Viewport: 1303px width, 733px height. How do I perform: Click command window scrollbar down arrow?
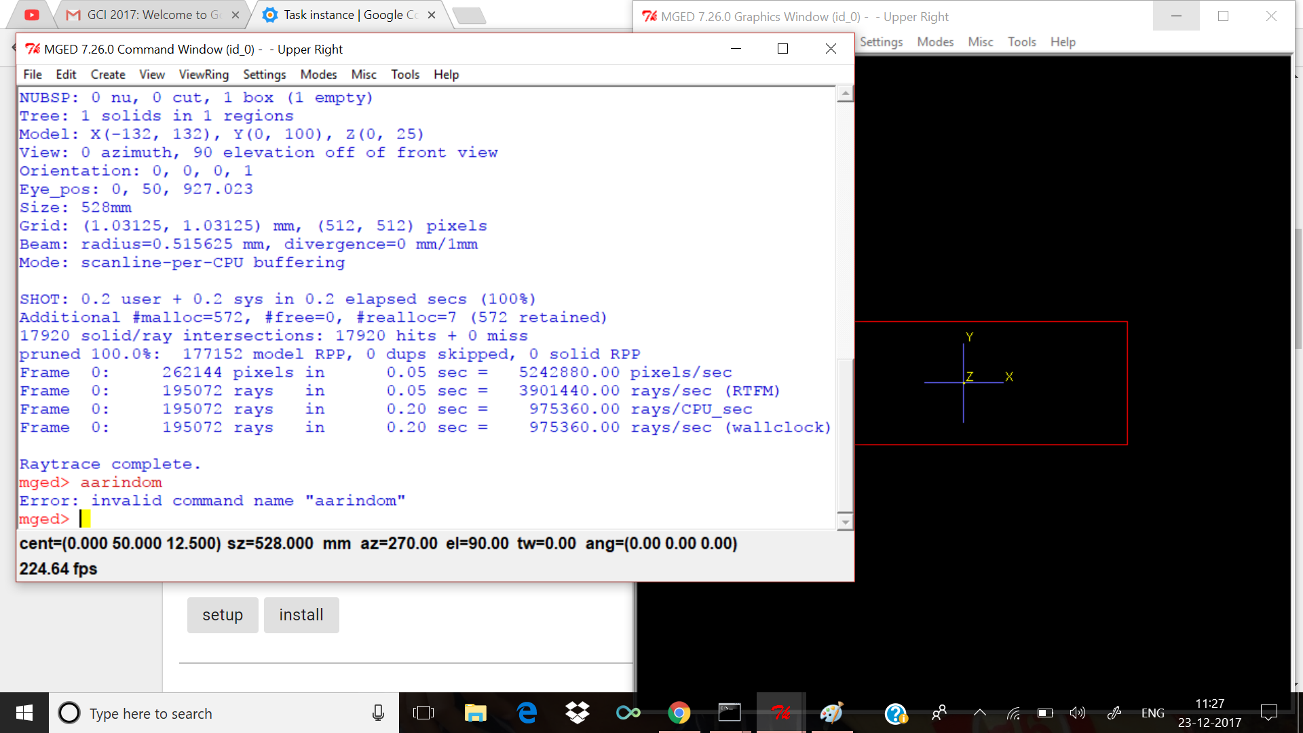[845, 522]
